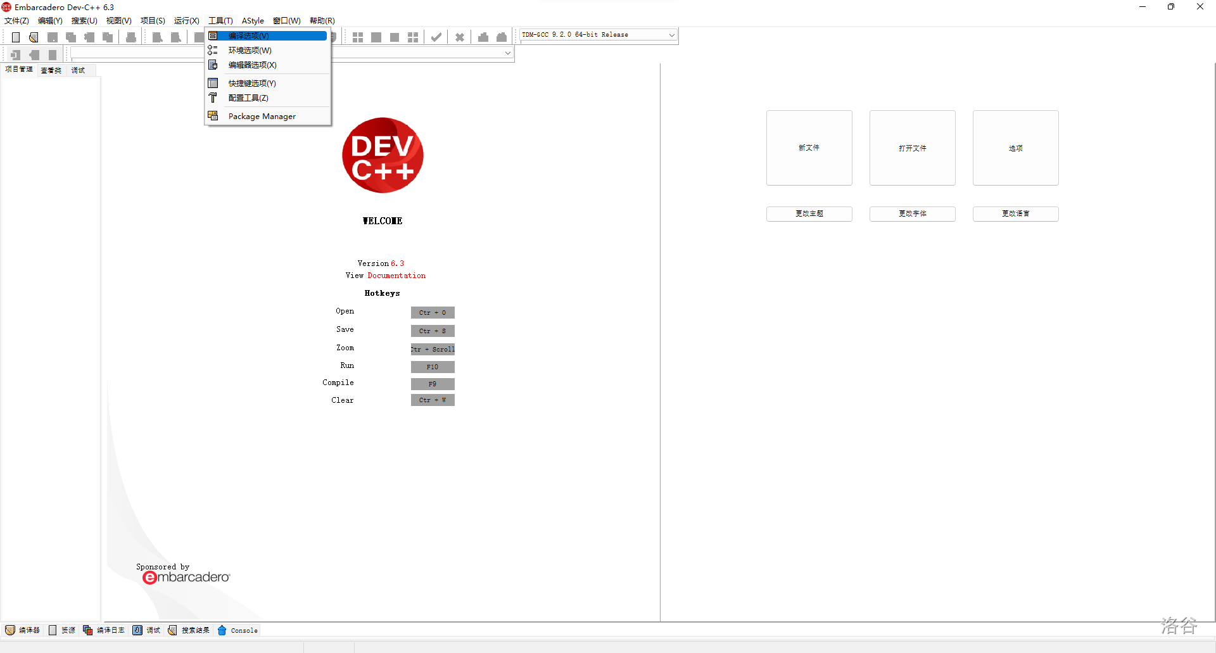
Task: Select 编译选项(V) in Tools menu
Action: [x=267, y=35]
